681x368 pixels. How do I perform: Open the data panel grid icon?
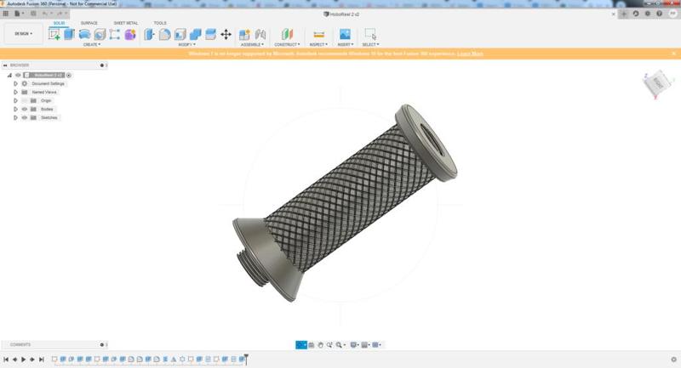pos(6,14)
